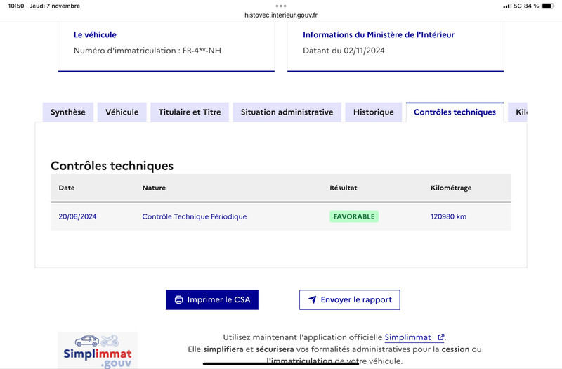Open the Titulaire et Titre tab
The height and width of the screenshot is (369, 562).
coord(190,112)
